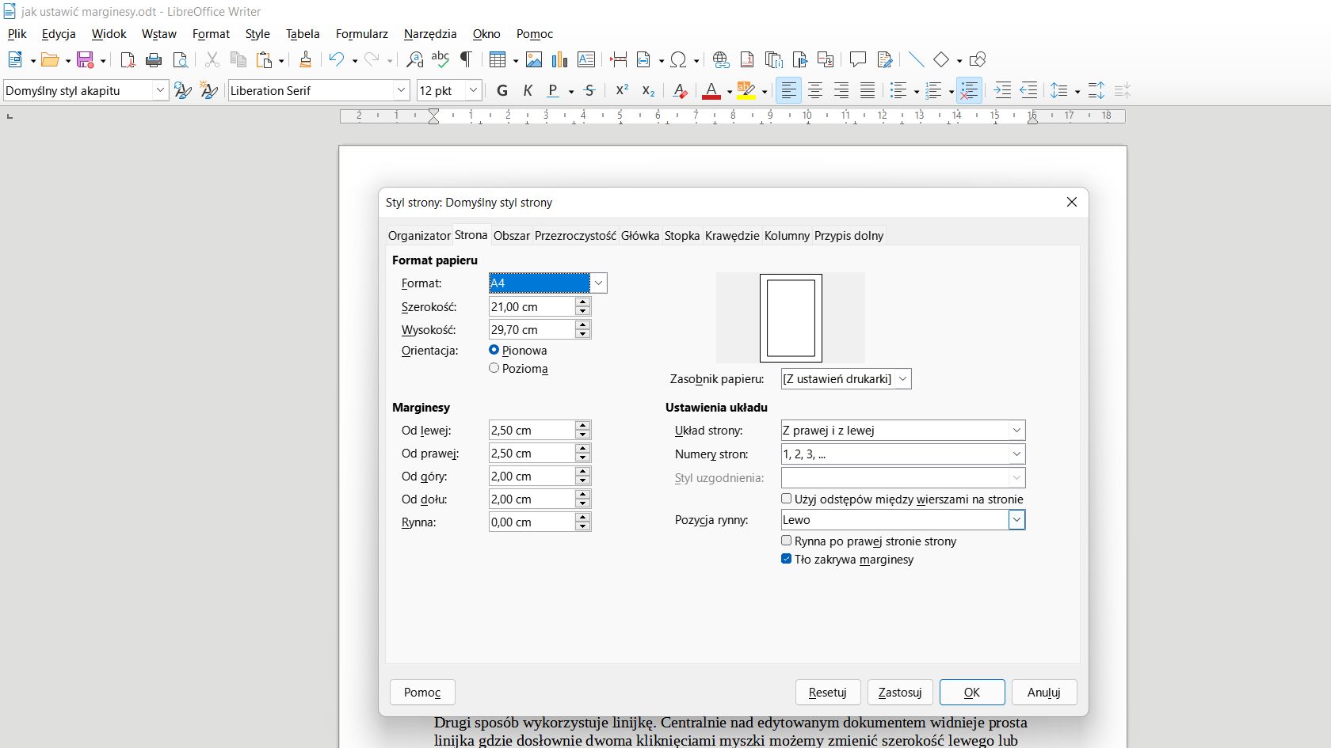The width and height of the screenshot is (1331, 748).
Task: Toggle formatting marks display
Action: point(466,59)
